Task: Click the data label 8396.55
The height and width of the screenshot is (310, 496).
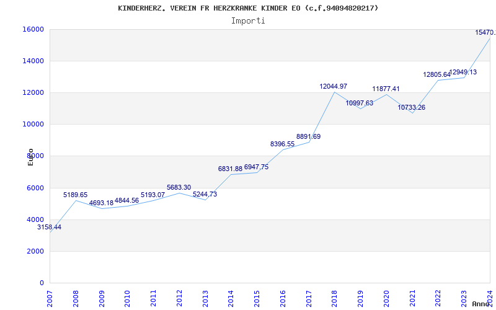Action: coord(282,144)
